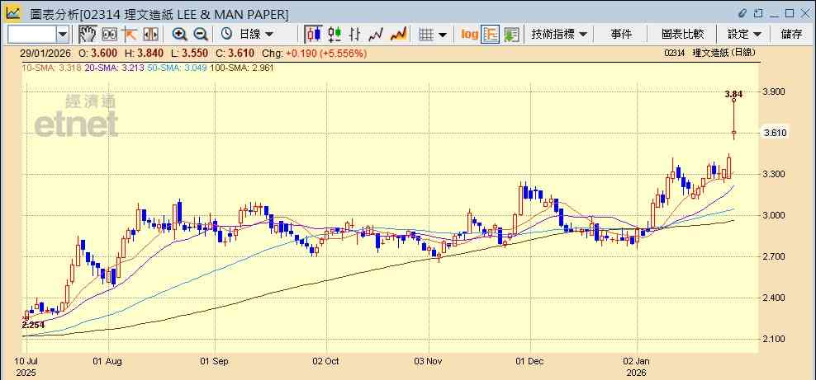
Task: Click the 50-SMA: 3.049 legend label
Action: (177, 68)
